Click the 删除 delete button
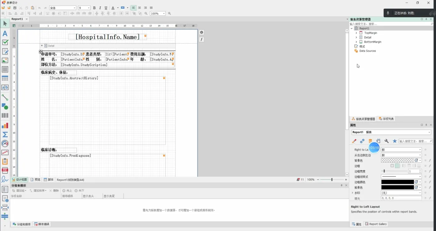The image size is (436, 231). [54, 191]
